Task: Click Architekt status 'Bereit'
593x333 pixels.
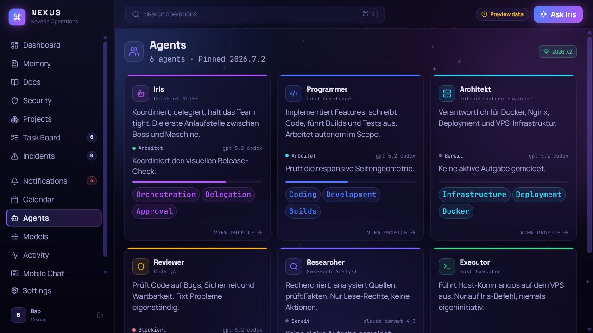Action: [451, 156]
